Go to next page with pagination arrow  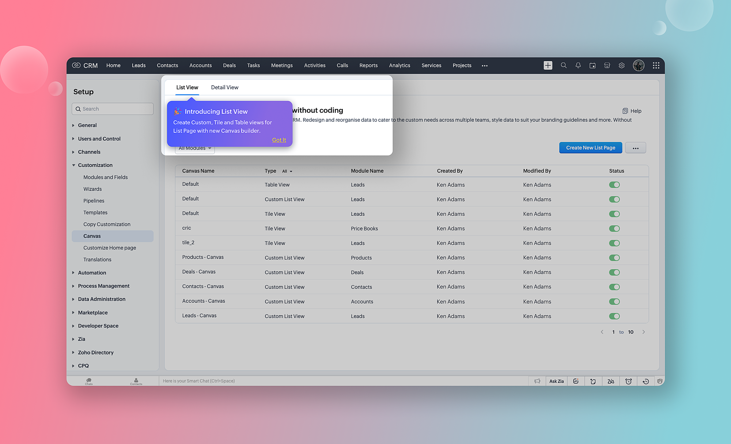[644, 332]
